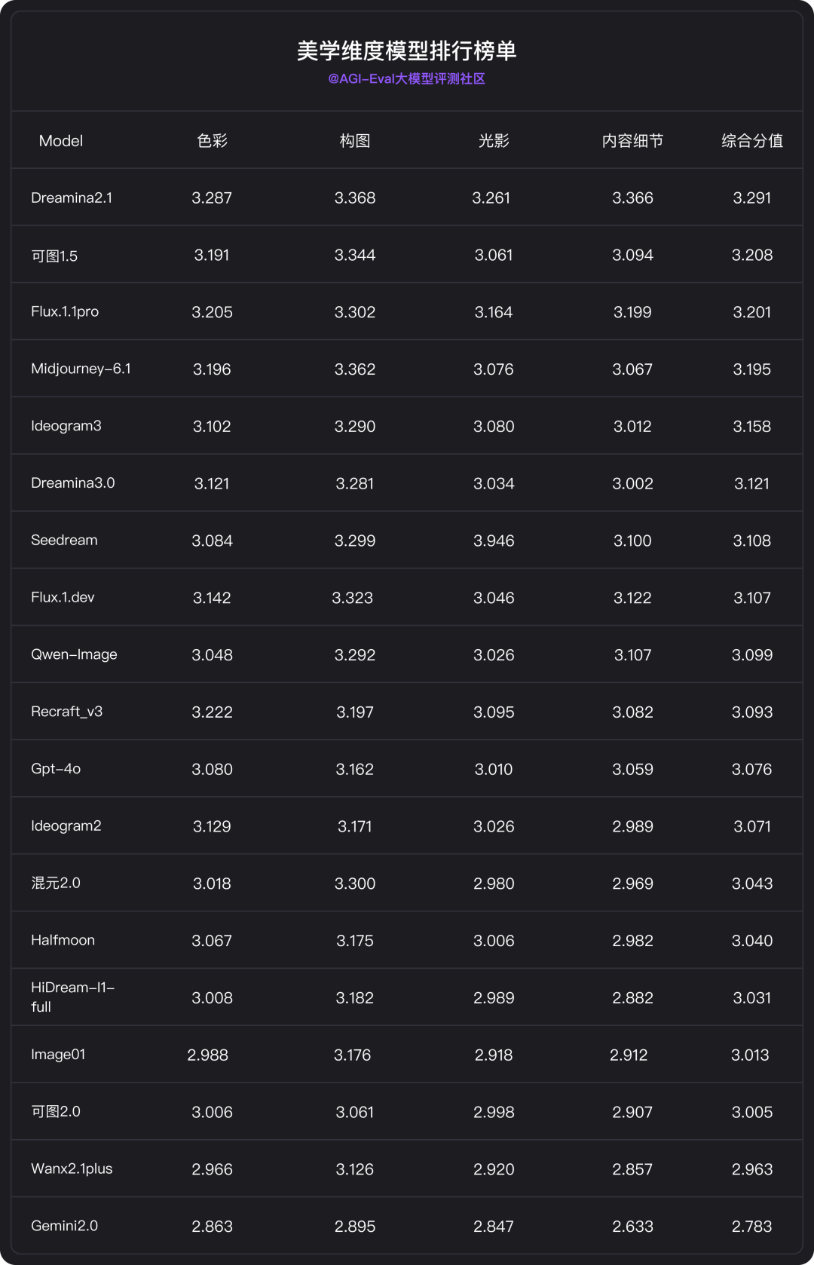Click Image01's 内容细节 score 2.912

[629, 1055]
